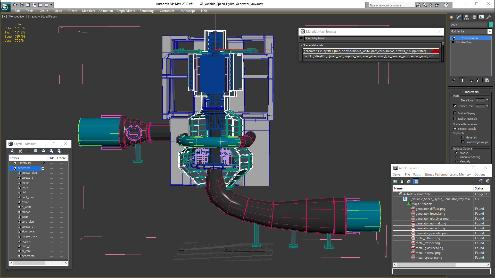
Task: Disable the Smooth Result checkbox
Action: (455, 129)
